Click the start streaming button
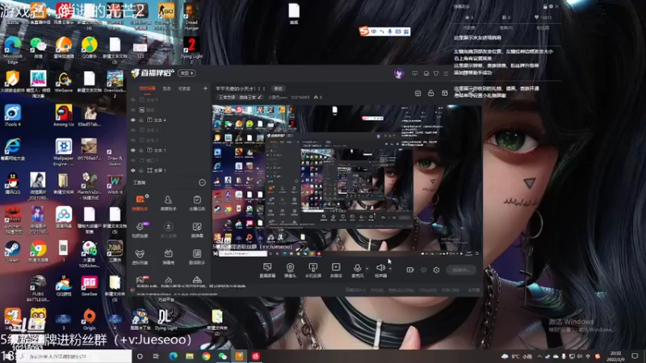The image size is (646, 363). point(461,270)
